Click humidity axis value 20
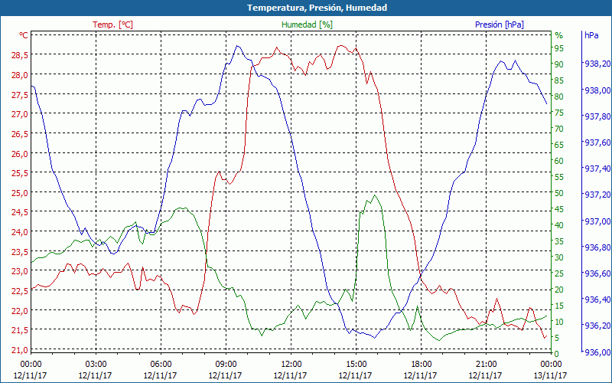Image resolution: width=612 pixels, height=383 pixels. 559,290
